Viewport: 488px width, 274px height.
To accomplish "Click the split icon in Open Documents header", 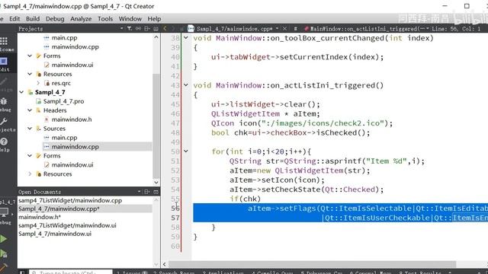I will click(147, 192).
